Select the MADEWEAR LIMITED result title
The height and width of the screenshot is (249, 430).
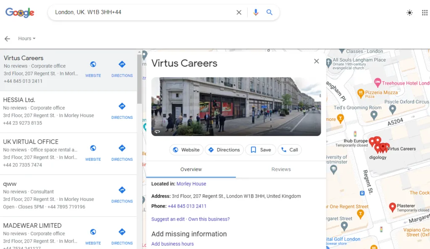32,226
